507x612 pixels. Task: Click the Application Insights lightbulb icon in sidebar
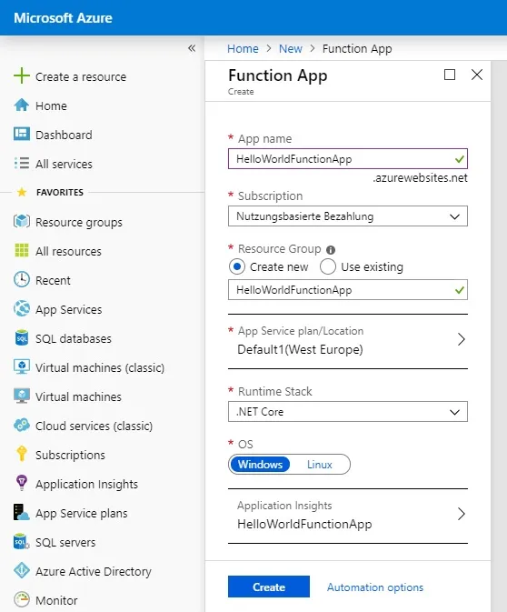click(22, 483)
